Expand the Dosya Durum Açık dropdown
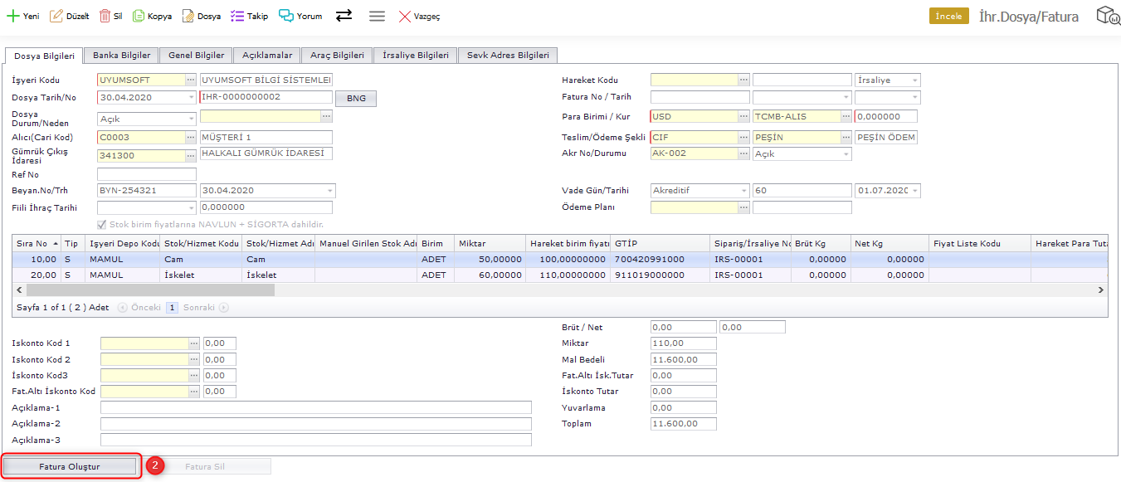The height and width of the screenshot is (482, 1121). (x=191, y=119)
